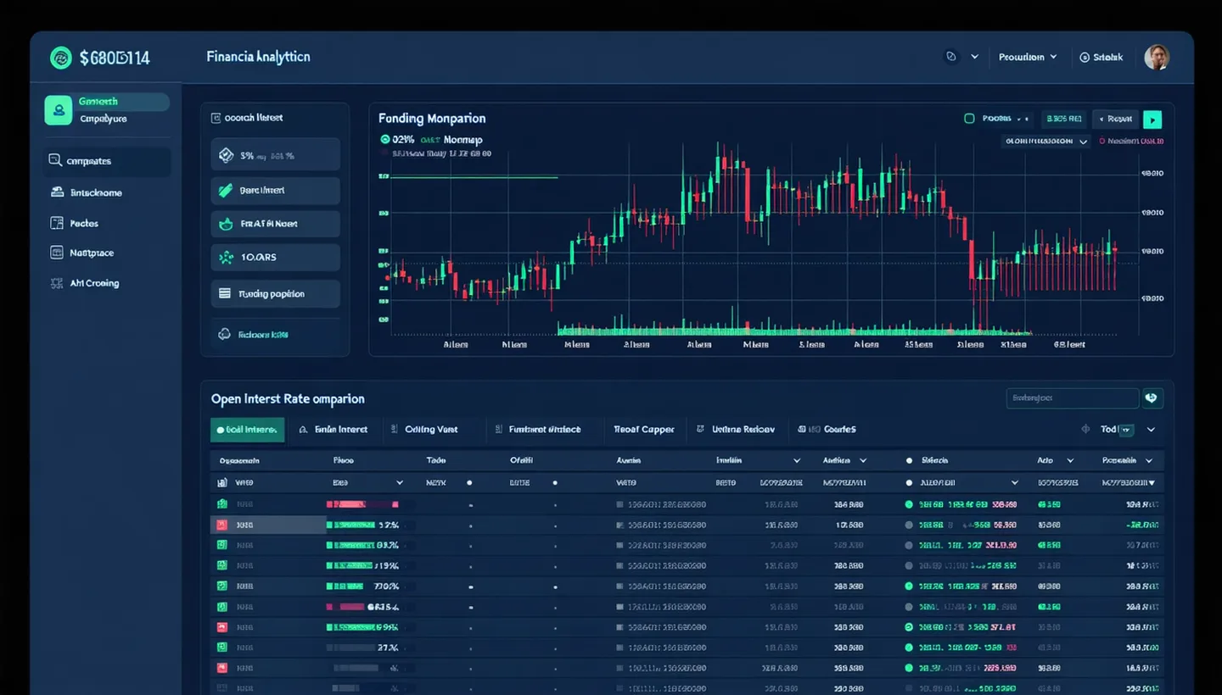
Task: Switch to the Courles tab
Action: (827, 430)
